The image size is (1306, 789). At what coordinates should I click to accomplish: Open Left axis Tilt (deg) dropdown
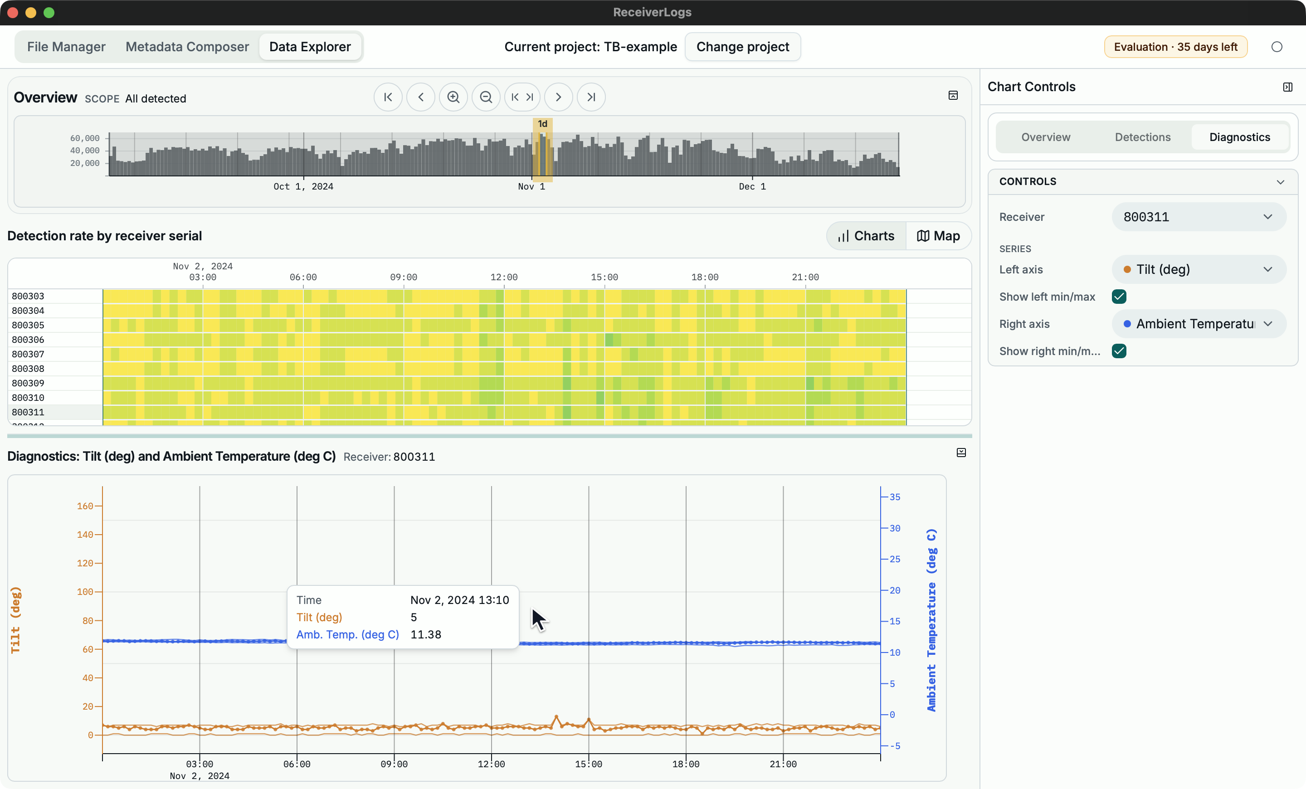click(x=1199, y=269)
